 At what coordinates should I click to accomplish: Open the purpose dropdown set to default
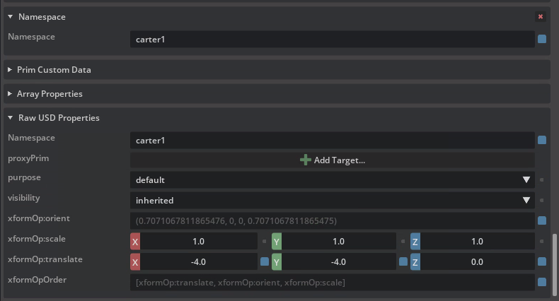coord(332,180)
